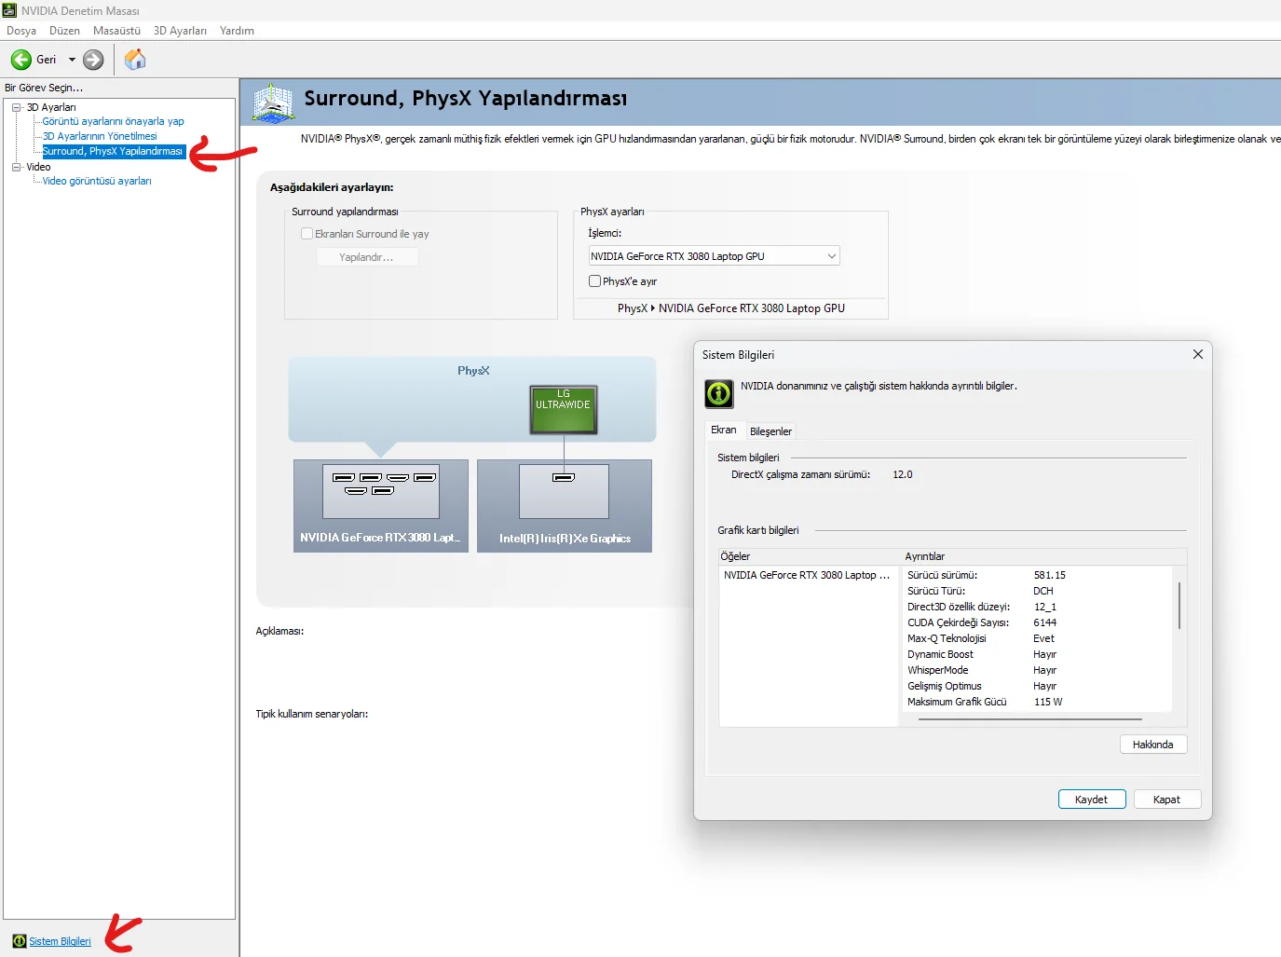The height and width of the screenshot is (957, 1281).
Task: Click the vertical scrollbar in Ayrıntılar list
Action: pyautogui.click(x=1179, y=606)
